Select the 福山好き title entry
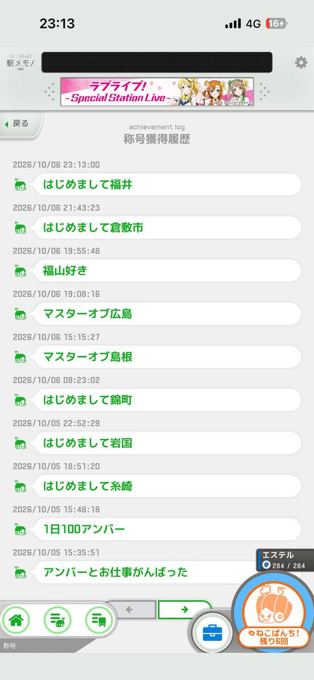This screenshot has width=314, height=680. 166,271
